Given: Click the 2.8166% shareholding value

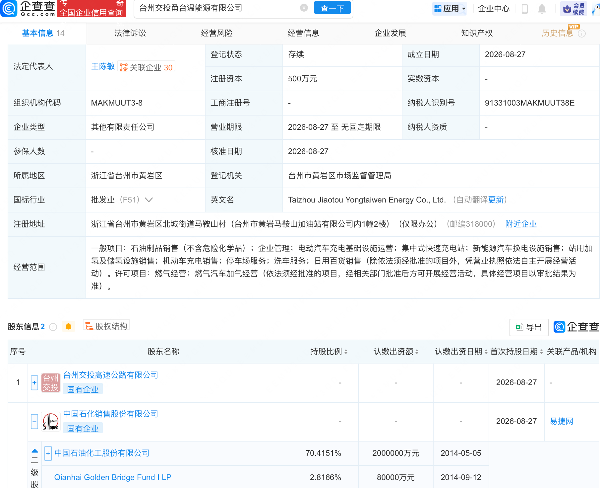Looking at the screenshot, I should 326,477.
